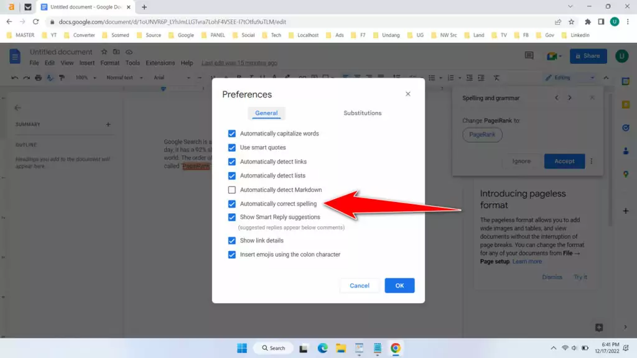Select the Paint format tool
The height and width of the screenshot is (358, 637).
click(x=62, y=78)
